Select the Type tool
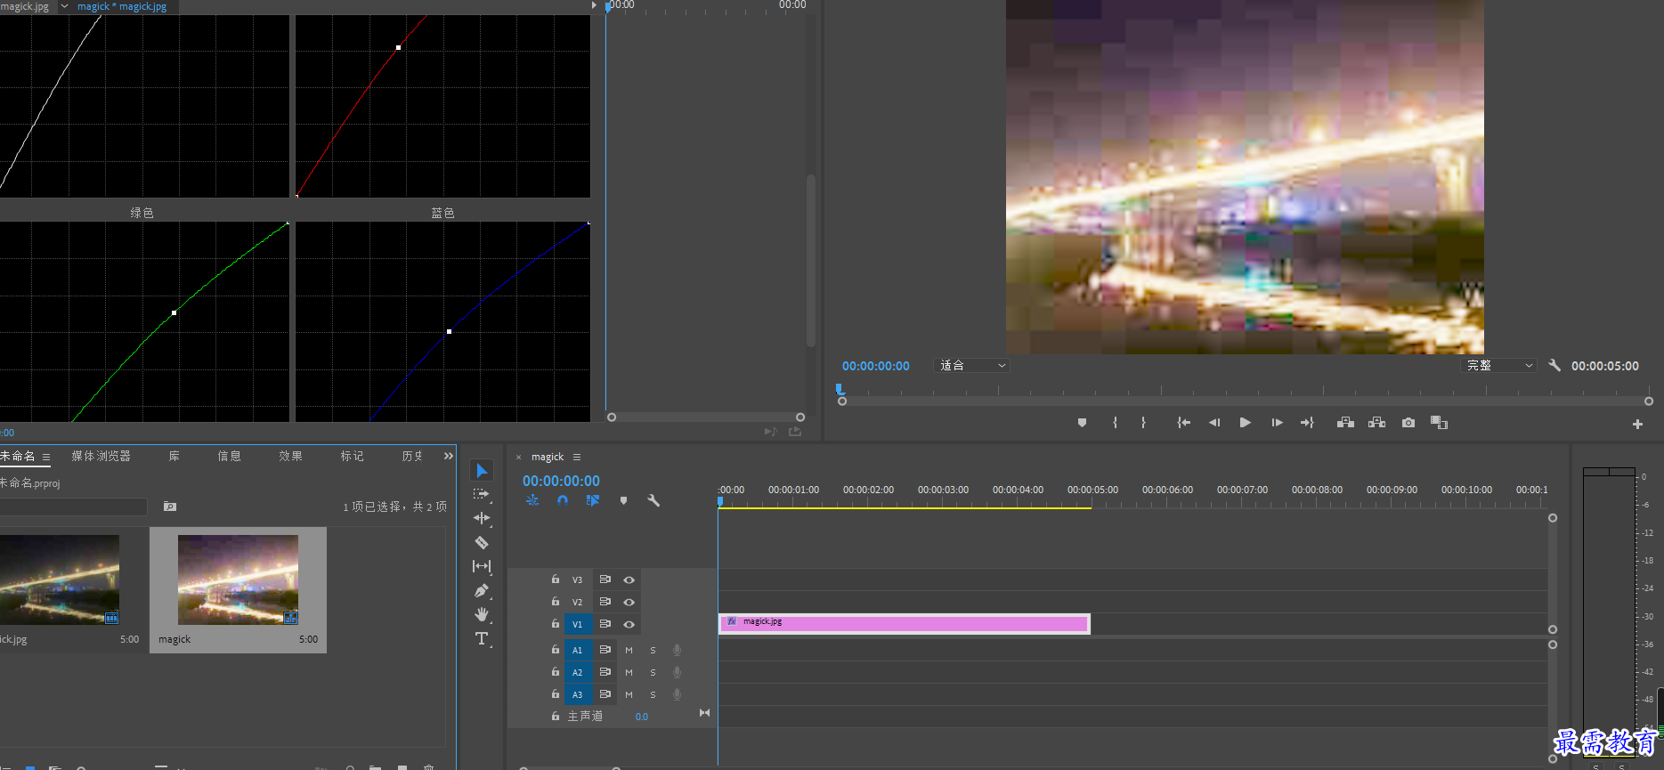The width and height of the screenshot is (1664, 770). (x=482, y=638)
